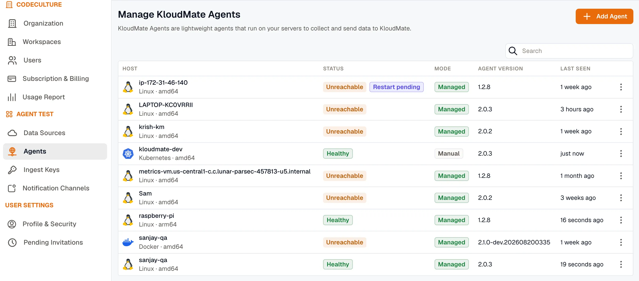Click the AGENT VERSION column header
This screenshot has width=639, height=281.
click(500, 69)
